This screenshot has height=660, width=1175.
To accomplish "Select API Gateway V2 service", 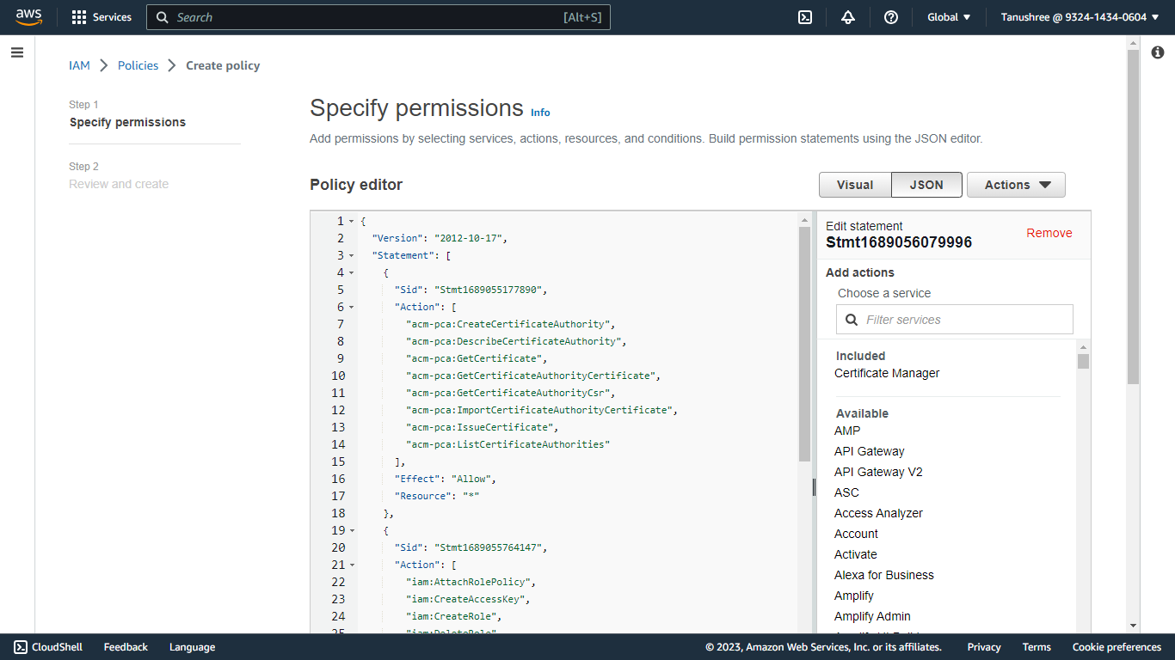I will [x=878, y=472].
